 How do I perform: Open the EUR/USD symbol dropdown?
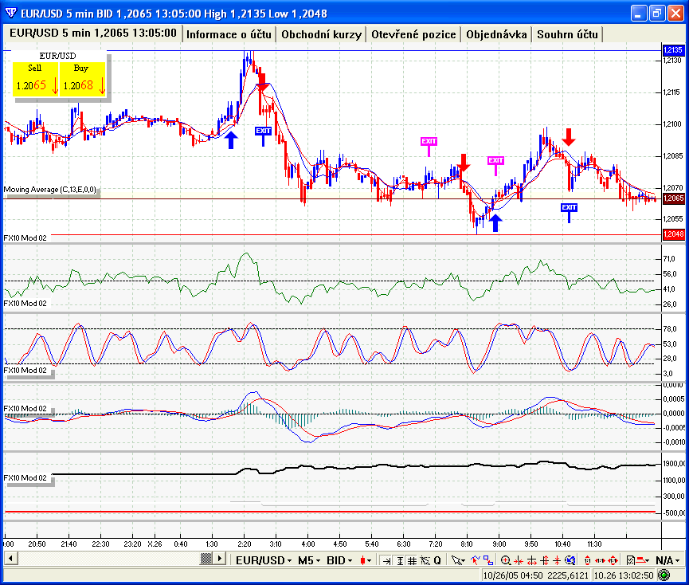[x=264, y=560]
